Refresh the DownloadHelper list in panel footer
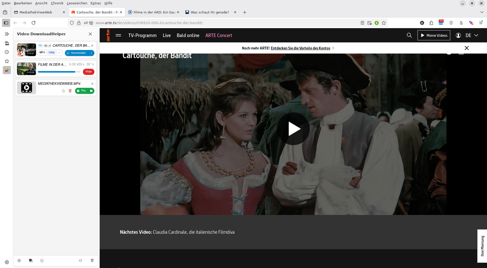The height and width of the screenshot is (268, 487). click(x=80, y=260)
